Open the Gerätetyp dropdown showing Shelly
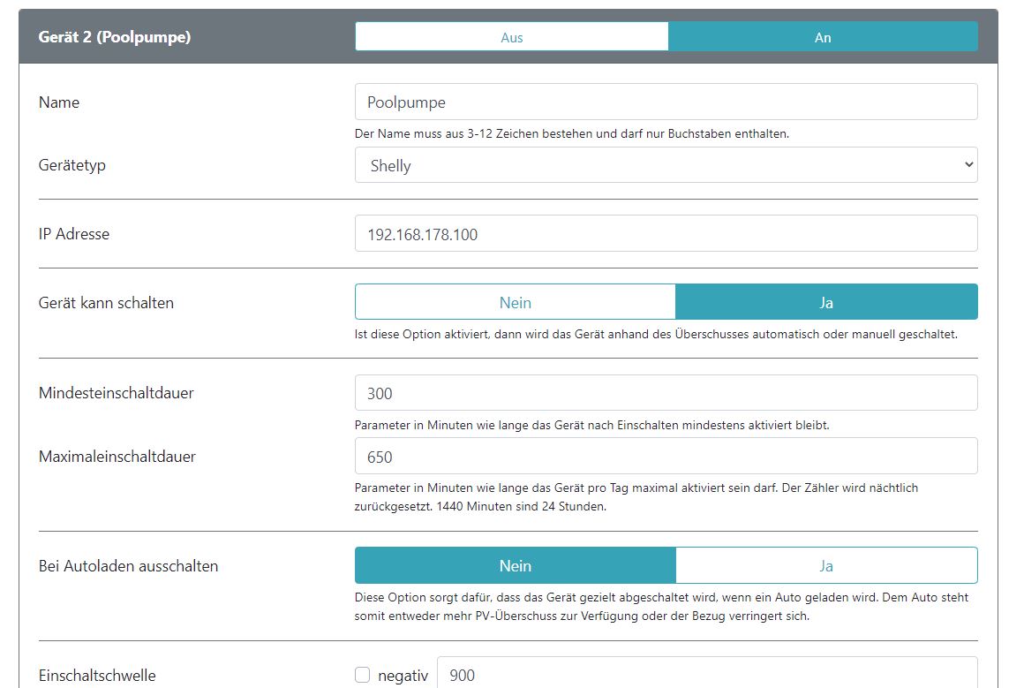The height and width of the screenshot is (688, 1009). click(x=666, y=165)
